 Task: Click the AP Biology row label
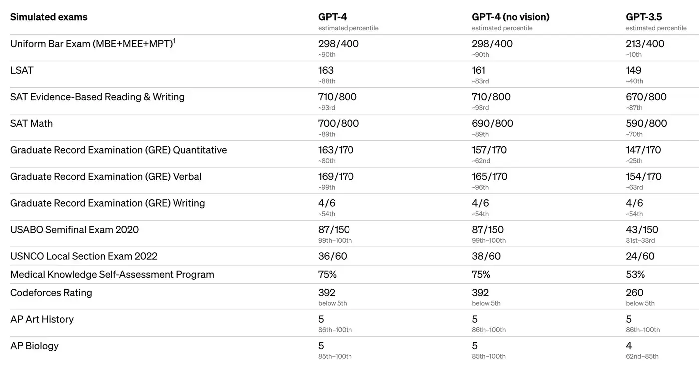coord(34,346)
